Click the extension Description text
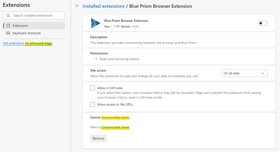This screenshot has width=280, height=152. coord(144,43)
